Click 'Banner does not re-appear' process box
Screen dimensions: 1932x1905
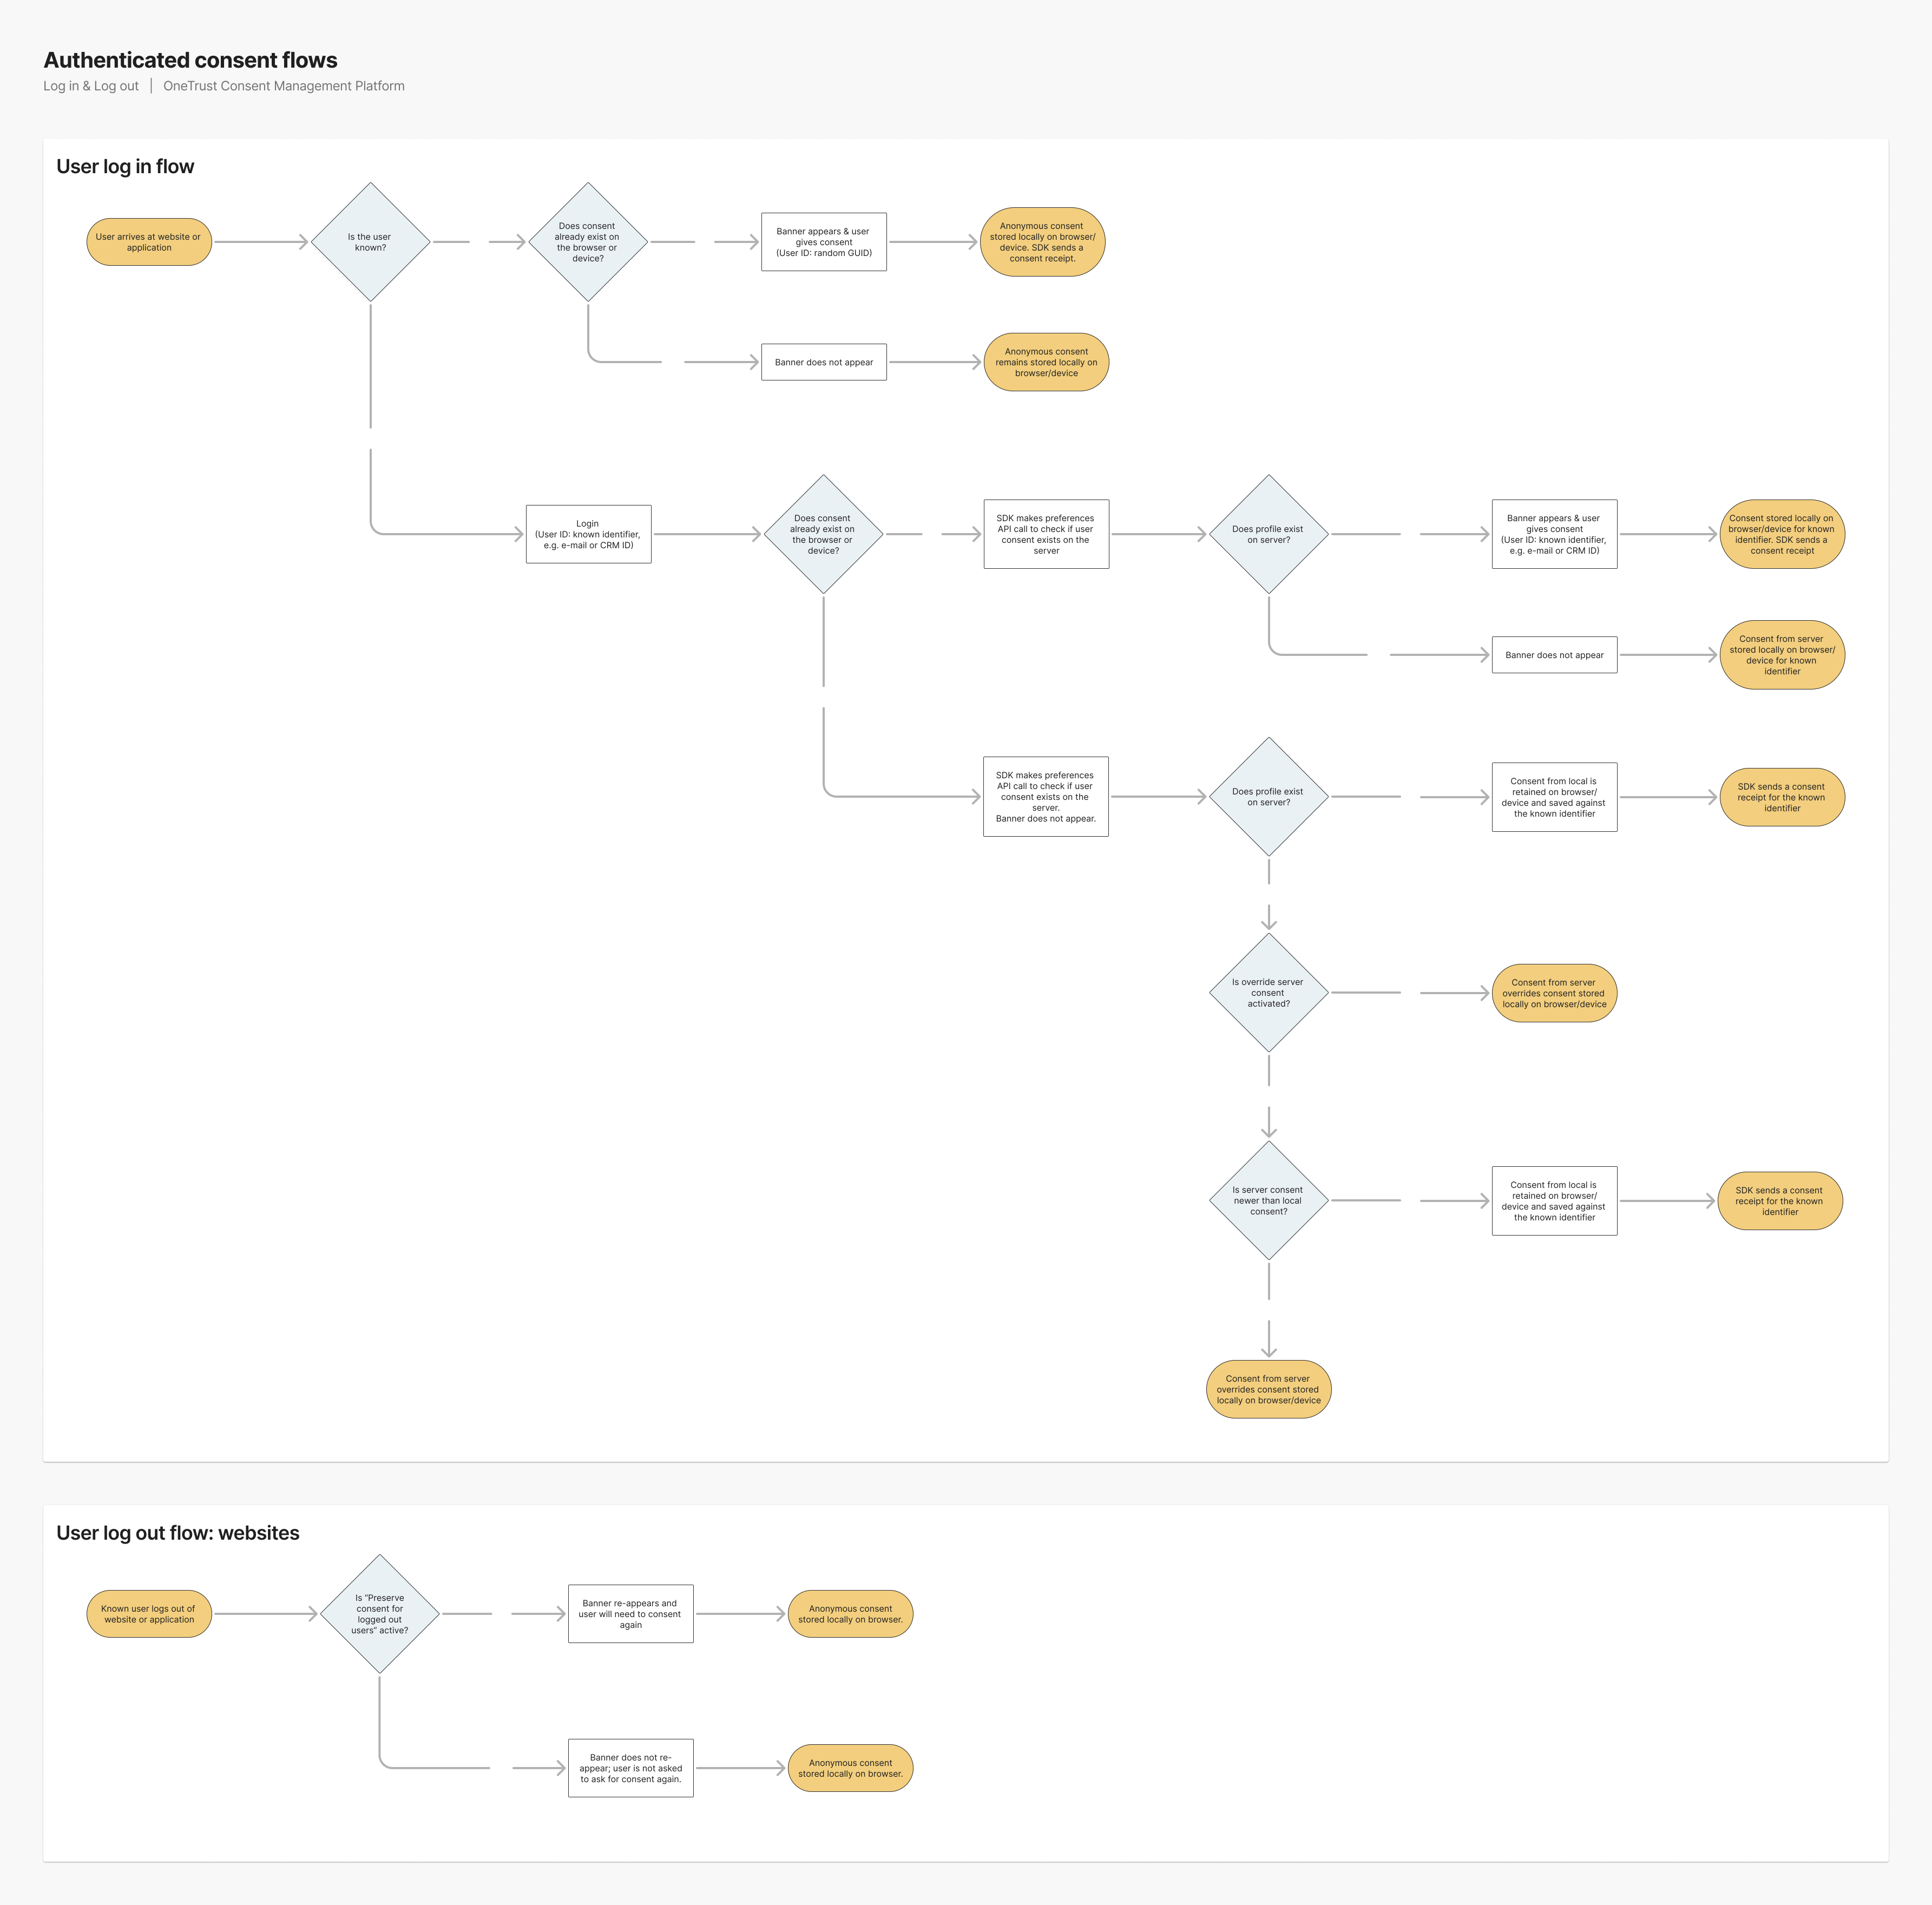630,1768
